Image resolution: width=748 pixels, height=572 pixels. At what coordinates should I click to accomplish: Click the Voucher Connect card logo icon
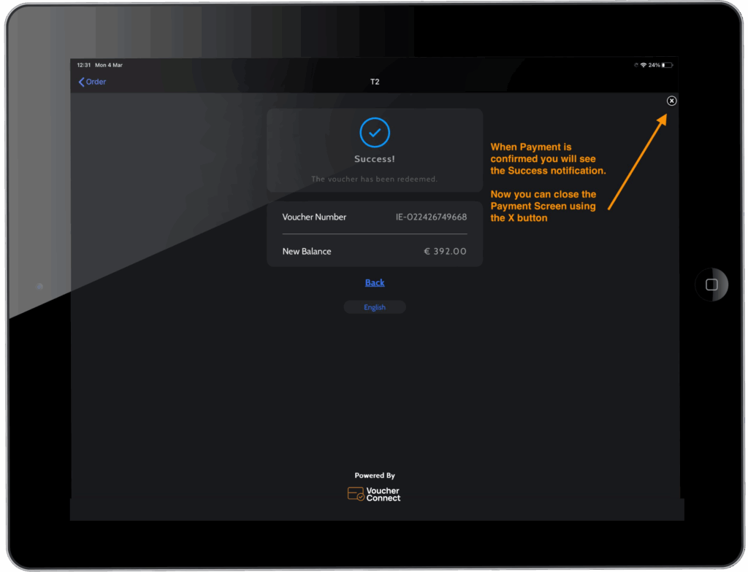point(356,494)
